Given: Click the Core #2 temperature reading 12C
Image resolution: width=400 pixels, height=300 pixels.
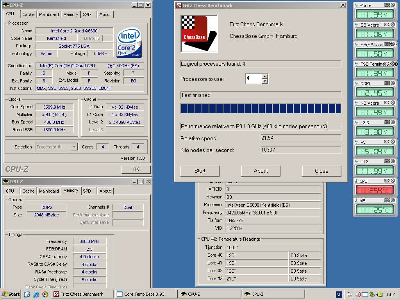Looking at the screenshot, I should coord(257,271).
